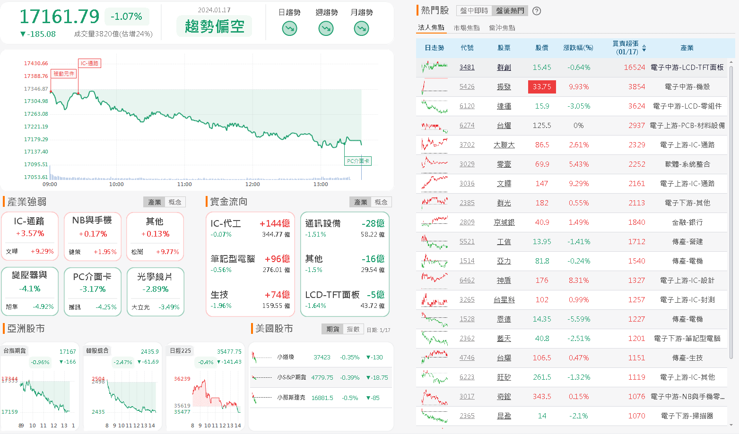Open the 法人焦點 tab

[431, 27]
